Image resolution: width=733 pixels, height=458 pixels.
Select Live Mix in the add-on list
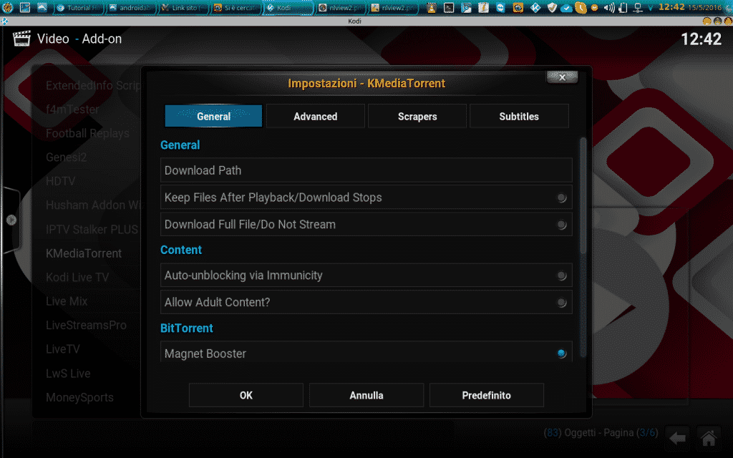[x=67, y=301]
